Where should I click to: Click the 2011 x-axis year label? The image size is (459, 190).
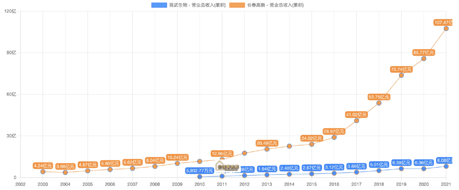222,184
